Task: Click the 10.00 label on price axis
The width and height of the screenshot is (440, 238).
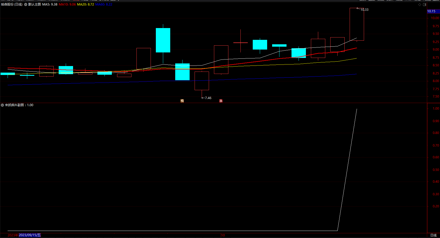Action: [435, 18]
